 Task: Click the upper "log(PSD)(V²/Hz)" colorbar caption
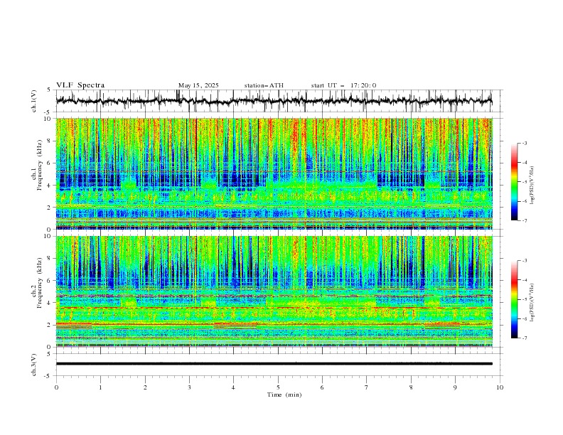[532, 186]
